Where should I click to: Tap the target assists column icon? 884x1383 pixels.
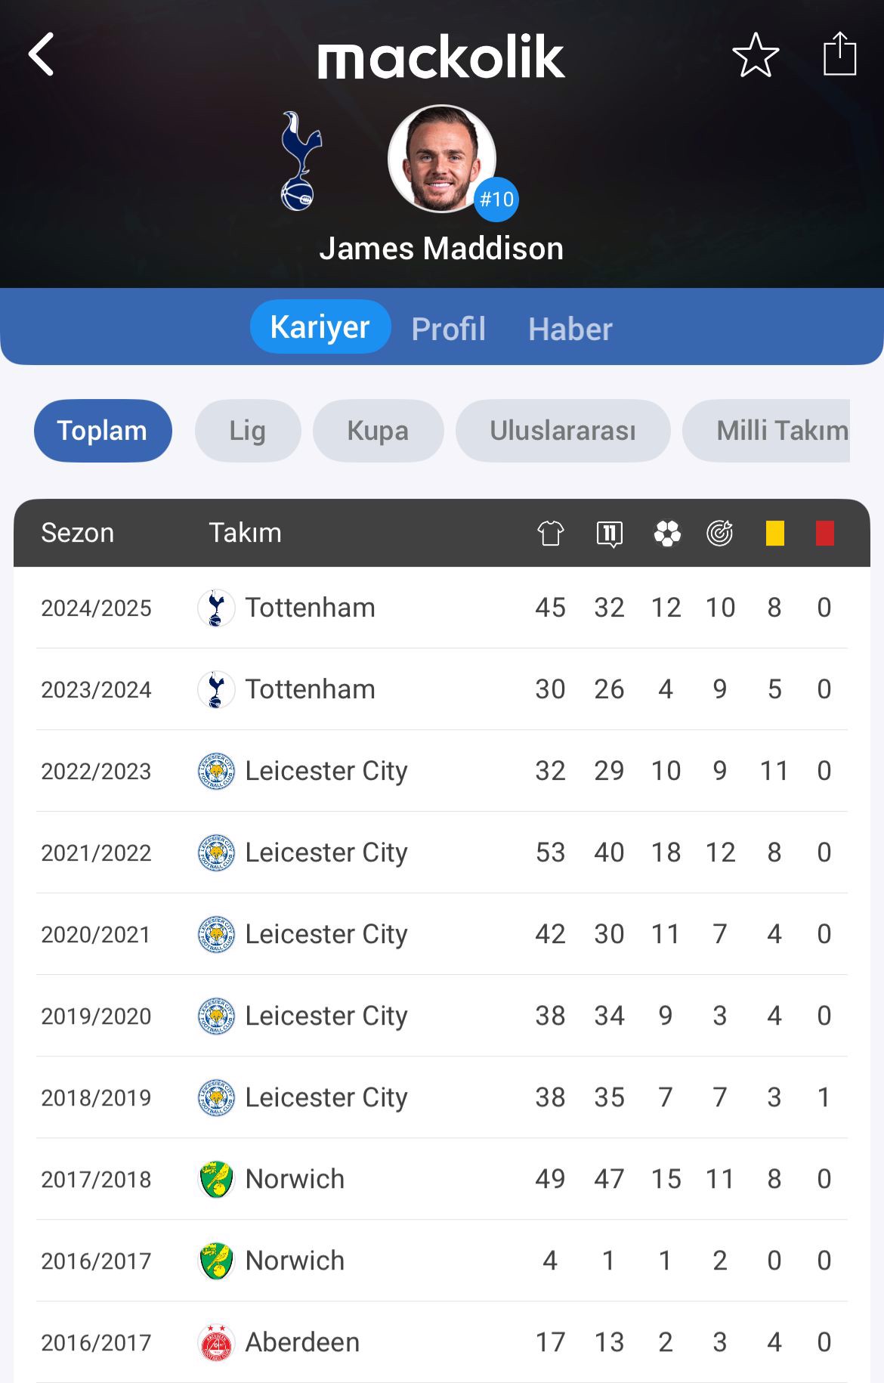[720, 533]
